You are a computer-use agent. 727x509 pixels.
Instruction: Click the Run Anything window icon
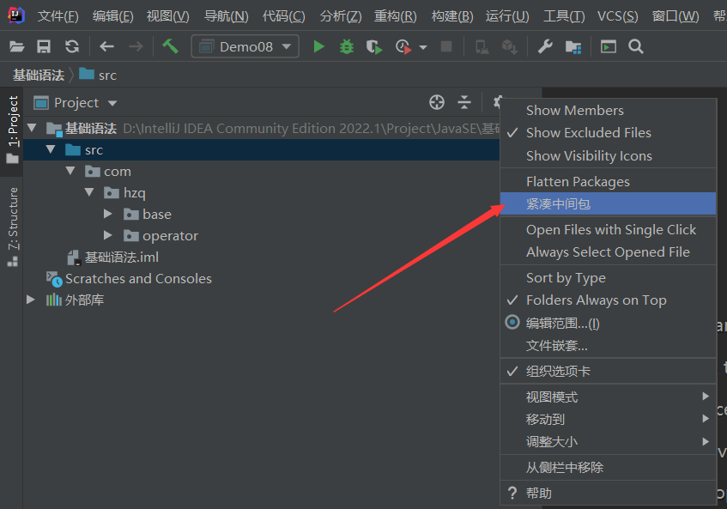pos(609,47)
